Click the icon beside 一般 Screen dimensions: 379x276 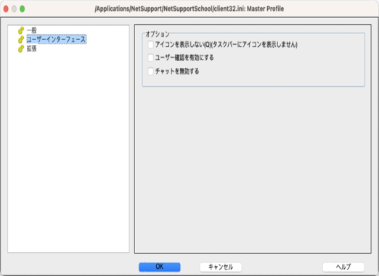point(21,30)
